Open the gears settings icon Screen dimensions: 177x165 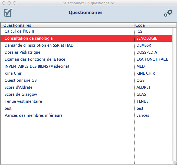point(168,13)
